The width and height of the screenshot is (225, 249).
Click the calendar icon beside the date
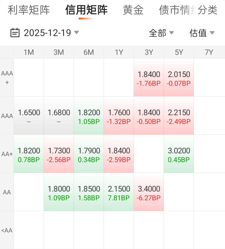click(x=15, y=33)
